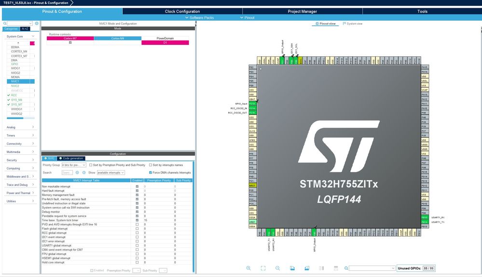This screenshot has width=482, height=277.
Task: Open the category settings gear icon
Action: pyautogui.click(x=37, y=23)
